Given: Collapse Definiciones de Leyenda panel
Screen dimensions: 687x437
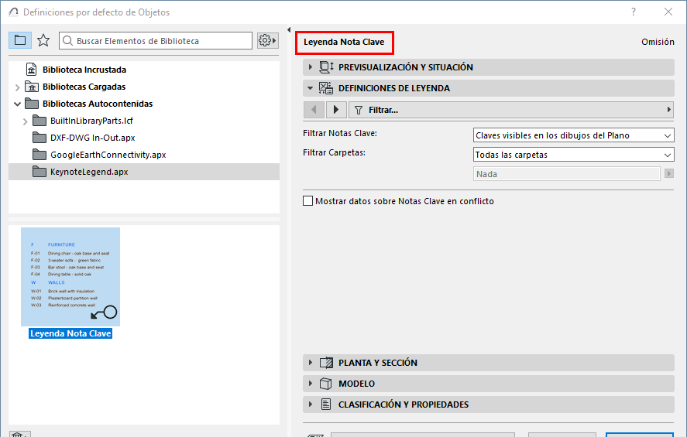Looking at the screenshot, I should [311, 88].
